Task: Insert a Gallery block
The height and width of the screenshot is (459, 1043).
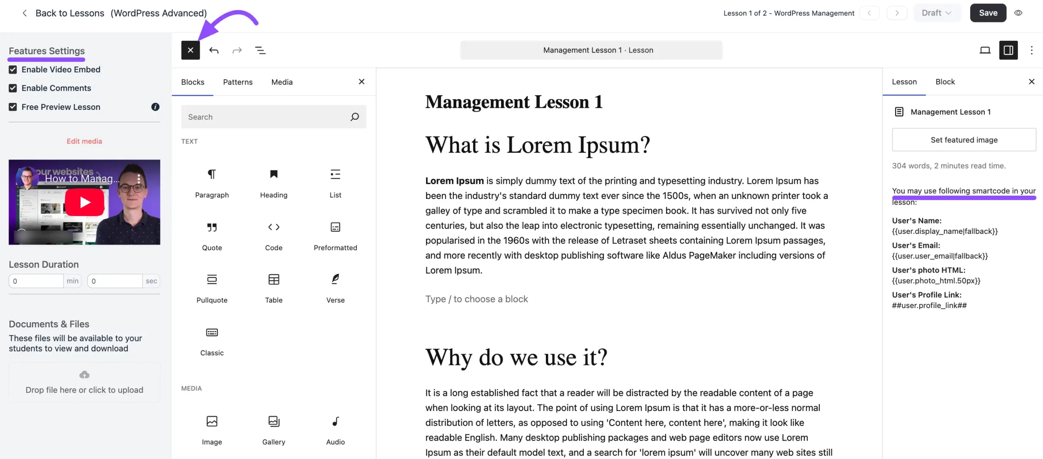Action: 274,430
